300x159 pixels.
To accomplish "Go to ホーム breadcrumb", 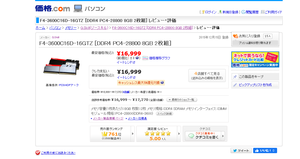I will 40,28.
